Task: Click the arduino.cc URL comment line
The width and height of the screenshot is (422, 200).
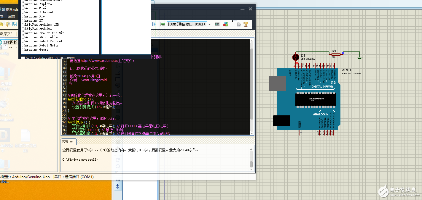Action: click(102, 61)
